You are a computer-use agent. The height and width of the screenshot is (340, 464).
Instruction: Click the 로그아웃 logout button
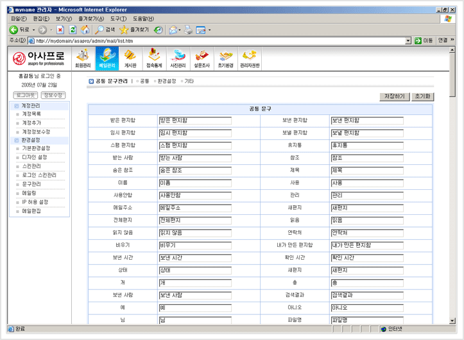click(25, 95)
